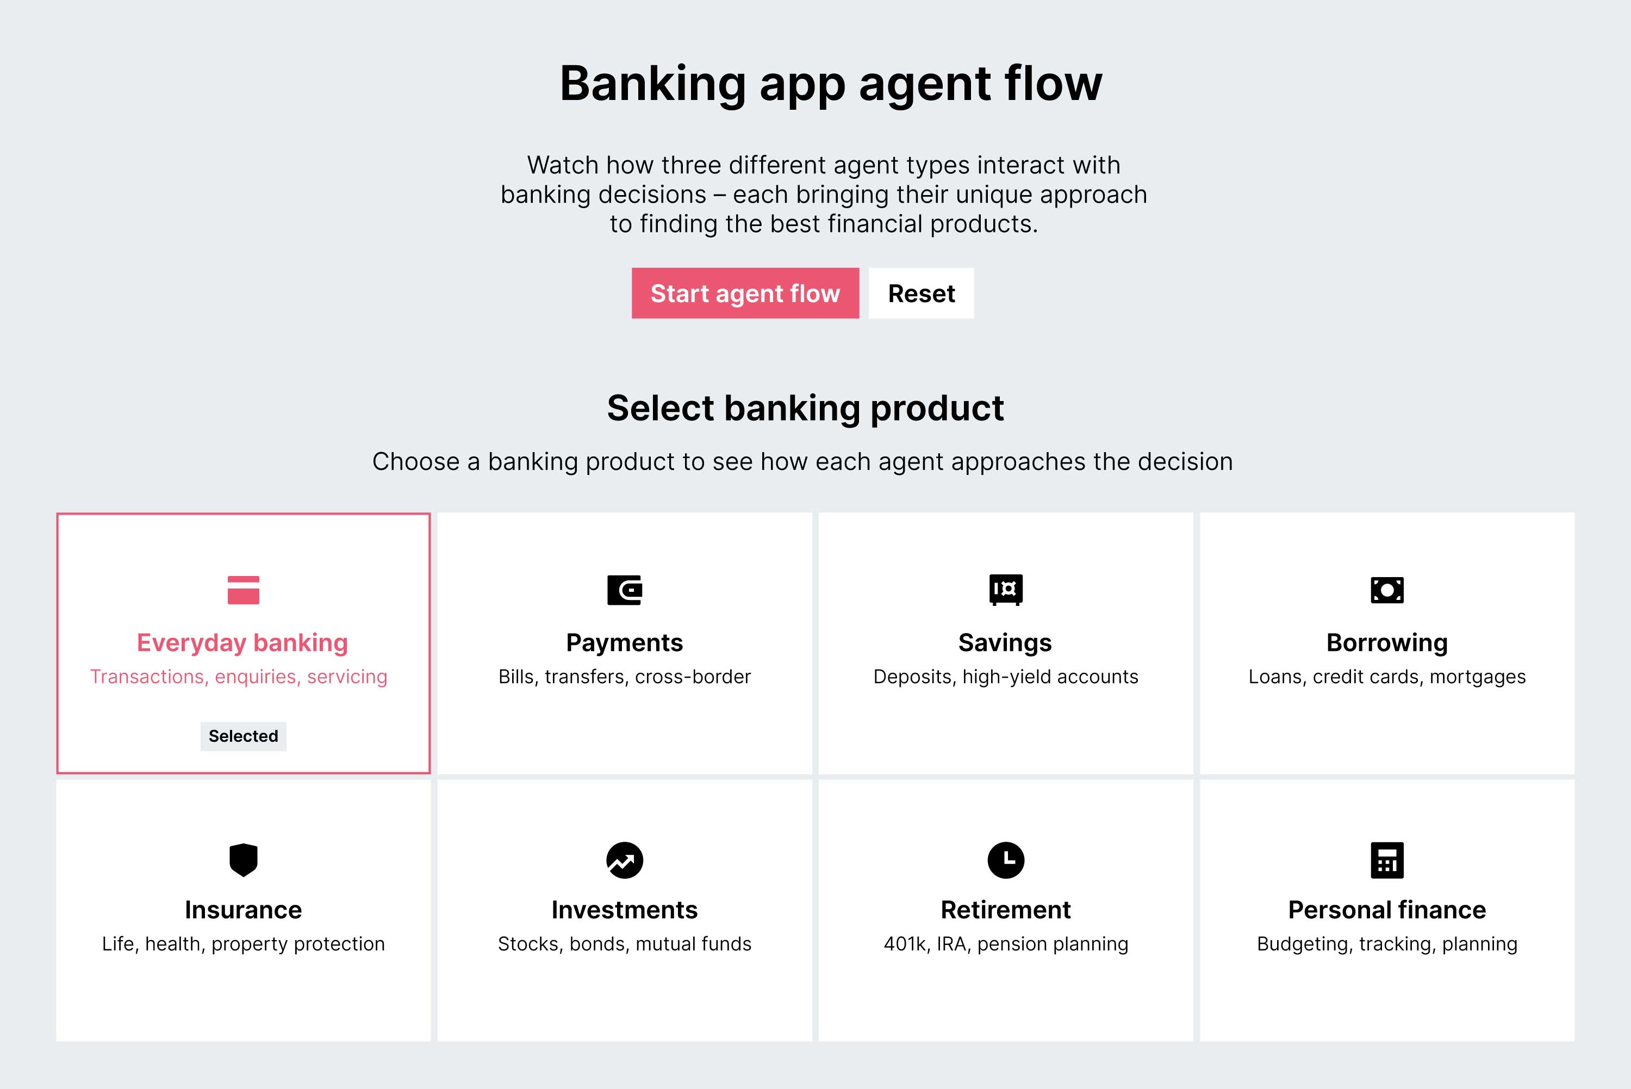Click the Everyday banking card icon

click(243, 590)
